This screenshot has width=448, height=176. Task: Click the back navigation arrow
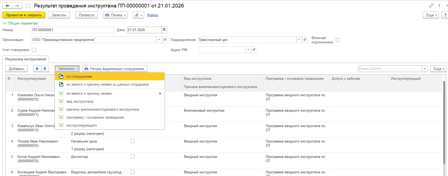[7, 6]
